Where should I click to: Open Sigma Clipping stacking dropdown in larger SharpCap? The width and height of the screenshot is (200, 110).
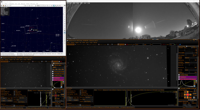(88, 101)
